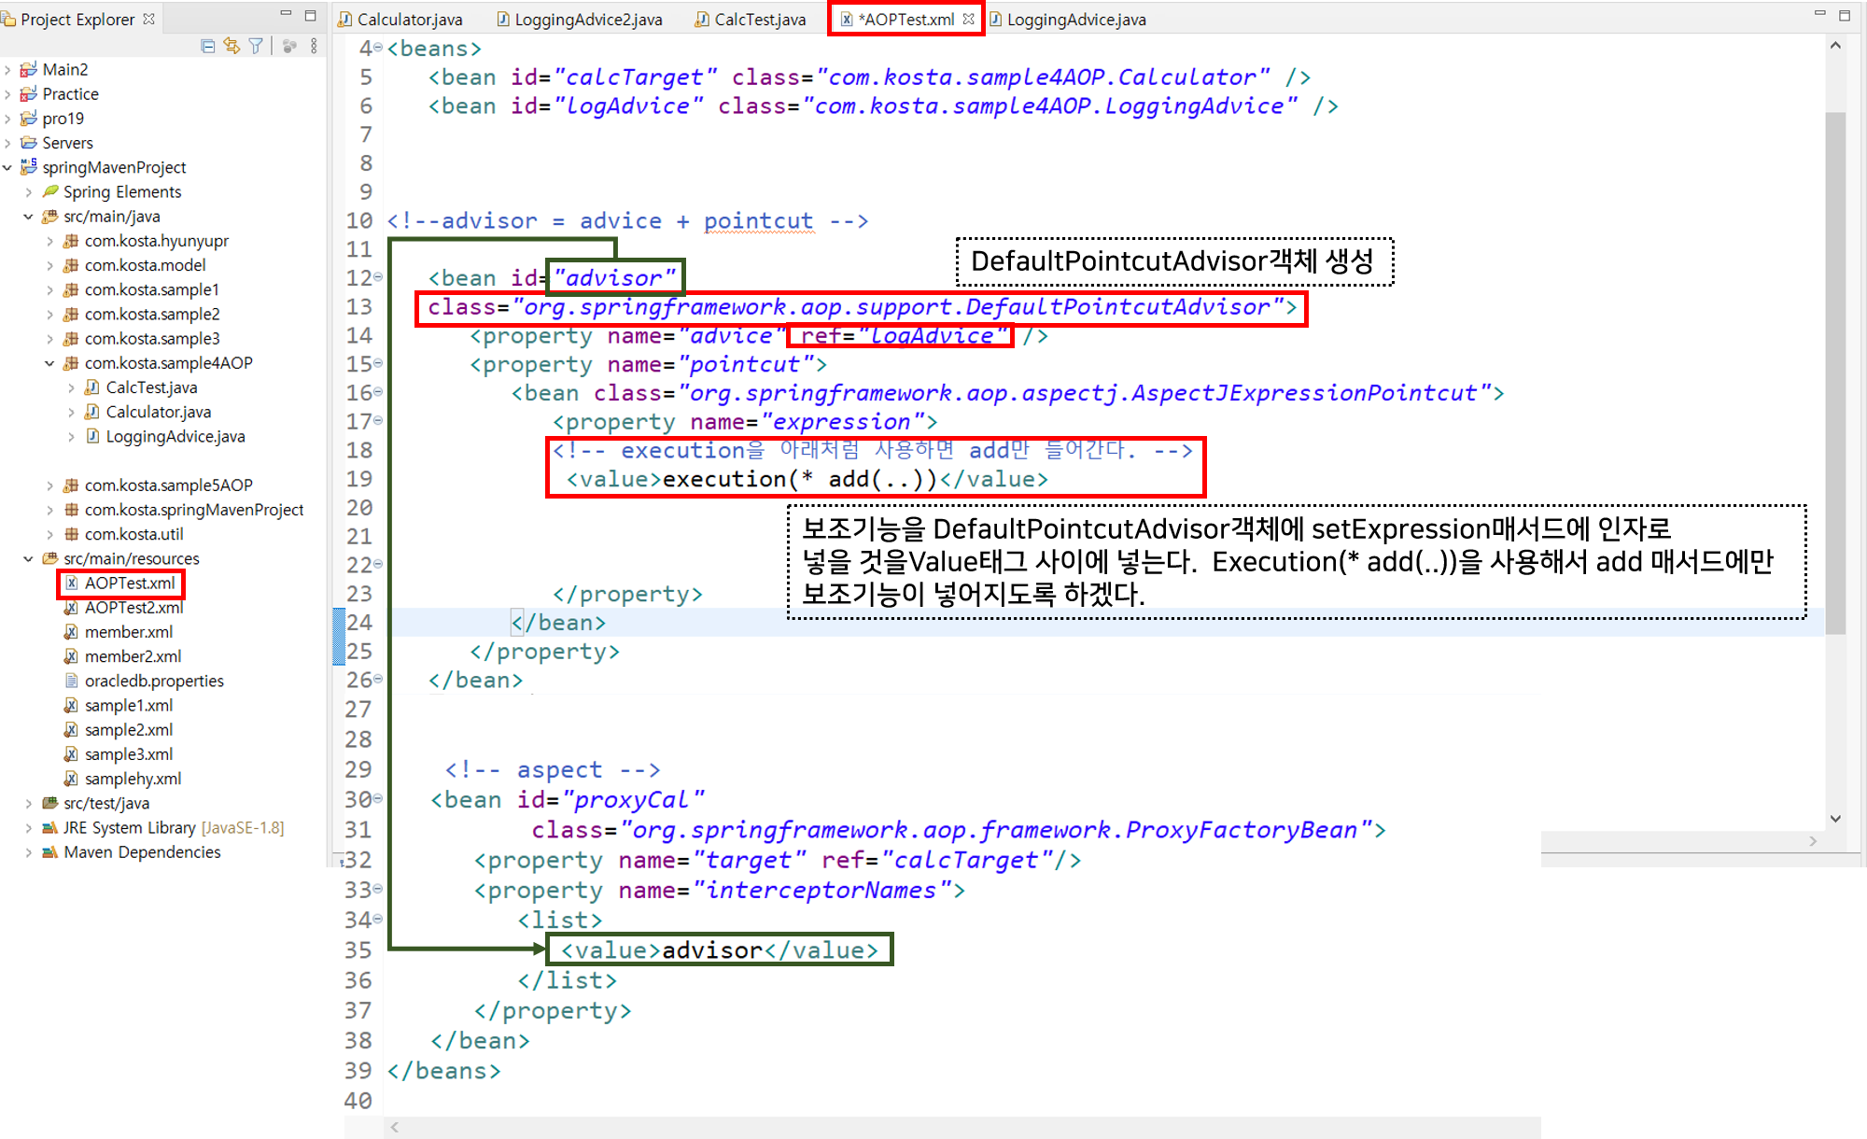Screen dimensions: 1867x1139
Task: Collapse the fold marker on line 30
Action: click(x=378, y=798)
